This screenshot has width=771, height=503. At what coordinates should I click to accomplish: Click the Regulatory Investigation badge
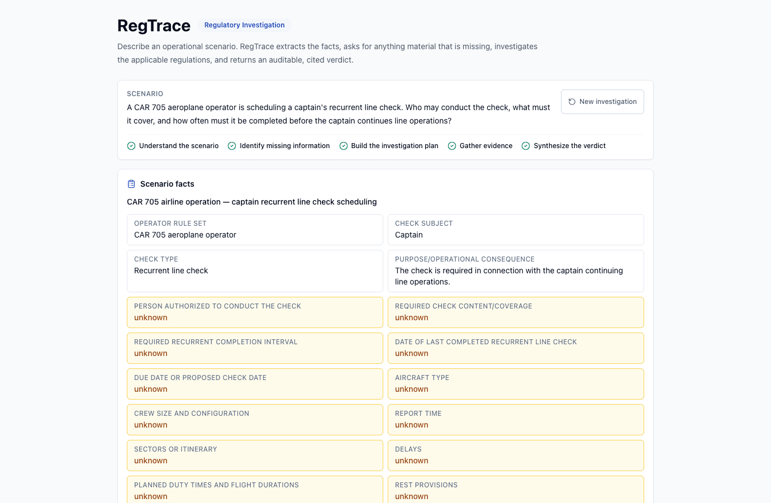245,25
